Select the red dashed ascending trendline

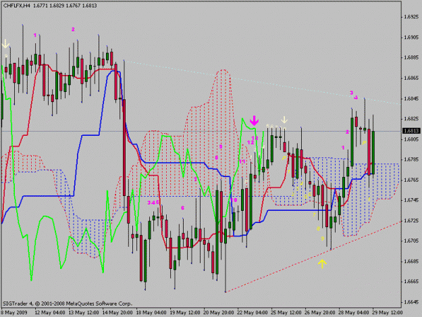pos(313,257)
